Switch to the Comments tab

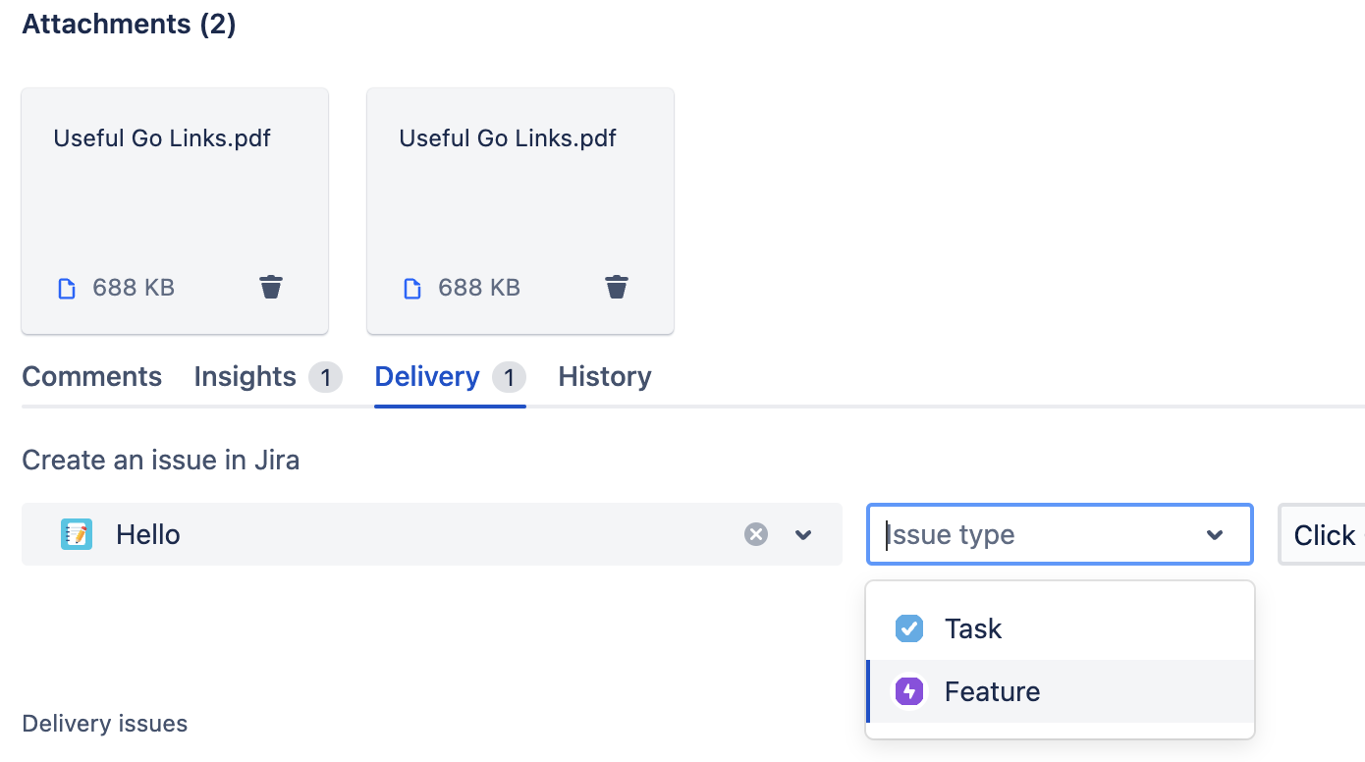coord(91,376)
